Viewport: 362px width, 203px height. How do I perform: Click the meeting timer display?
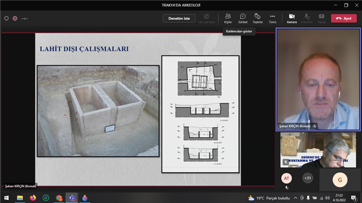25,19
